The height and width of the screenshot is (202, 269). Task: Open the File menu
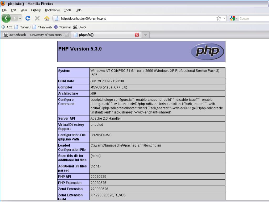(4, 10)
